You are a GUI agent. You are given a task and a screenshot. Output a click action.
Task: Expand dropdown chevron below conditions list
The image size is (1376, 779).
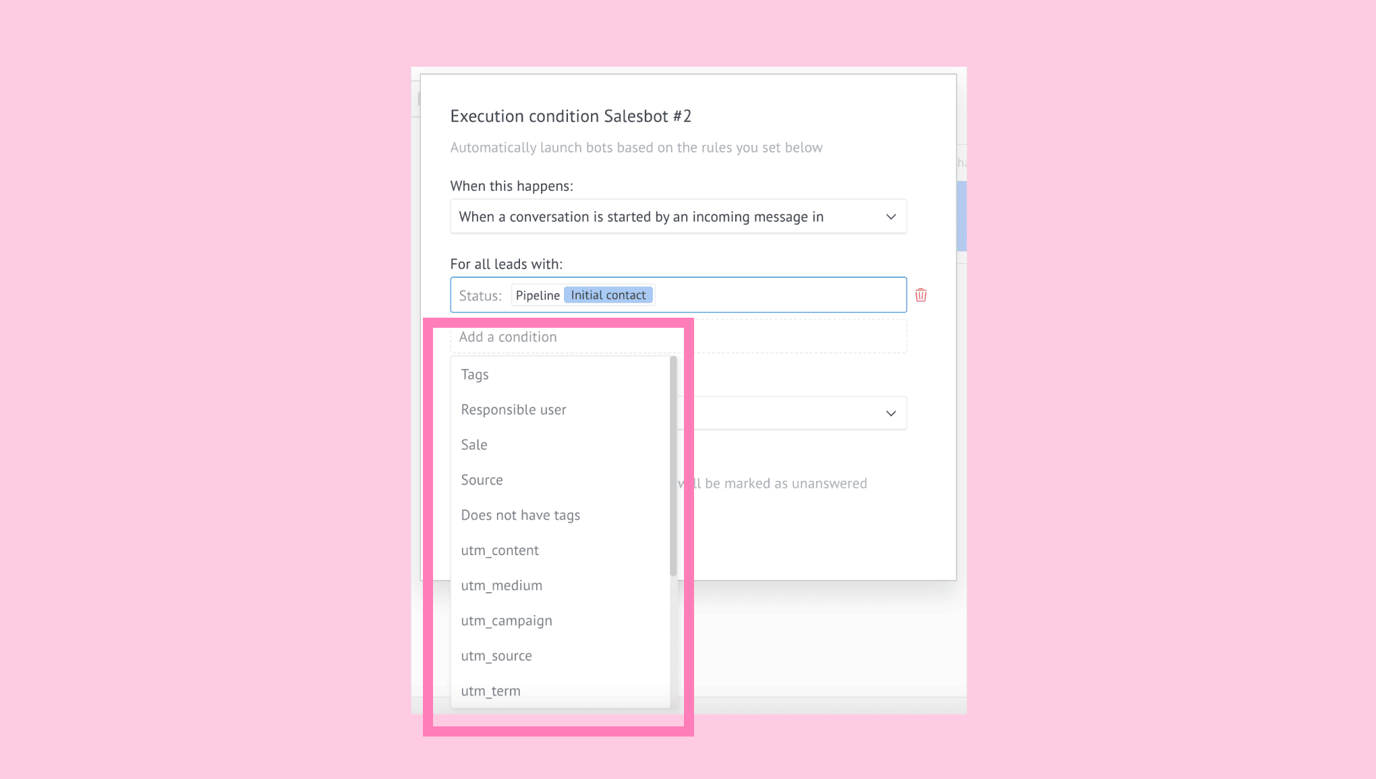pyautogui.click(x=891, y=413)
